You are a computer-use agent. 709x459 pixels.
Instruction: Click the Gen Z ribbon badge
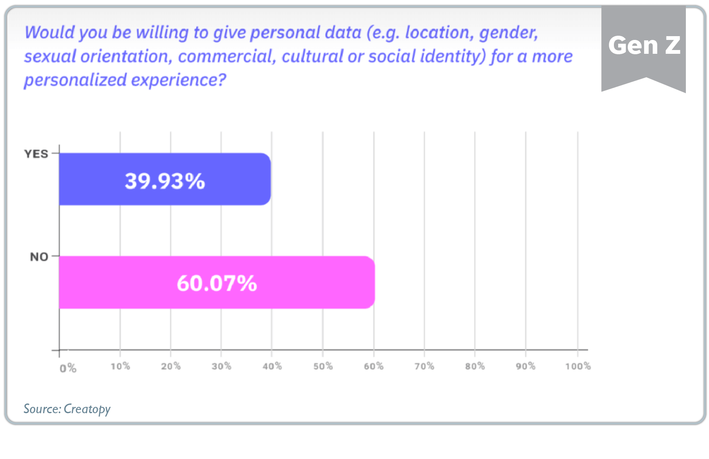tap(643, 45)
